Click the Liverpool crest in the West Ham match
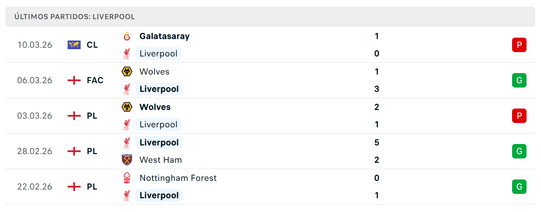 point(127,143)
